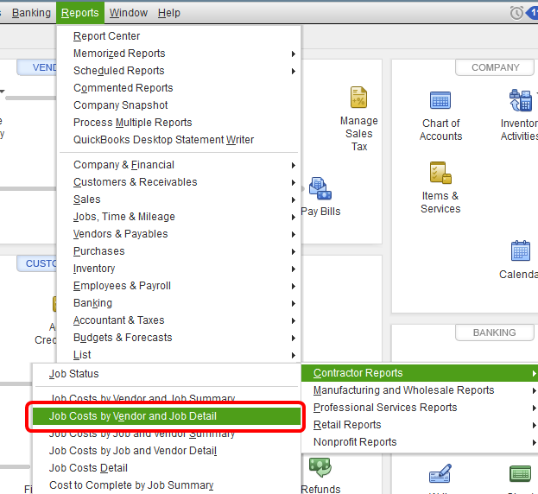
Task: Expand Company & Financial submenu
Action: [x=179, y=165]
